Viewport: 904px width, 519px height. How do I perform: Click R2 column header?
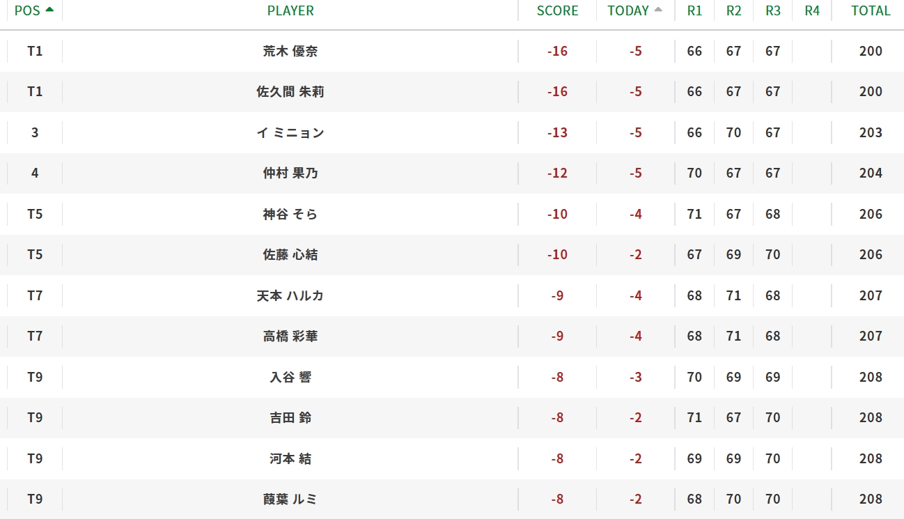click(733, 10)
